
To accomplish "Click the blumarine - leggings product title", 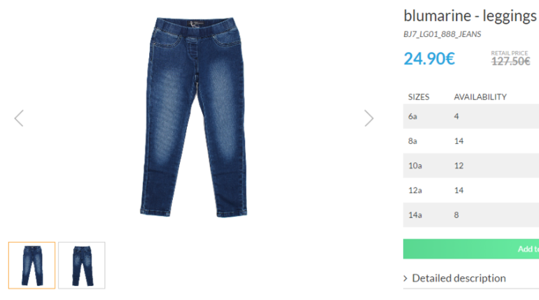I will [x=470, y=16].
